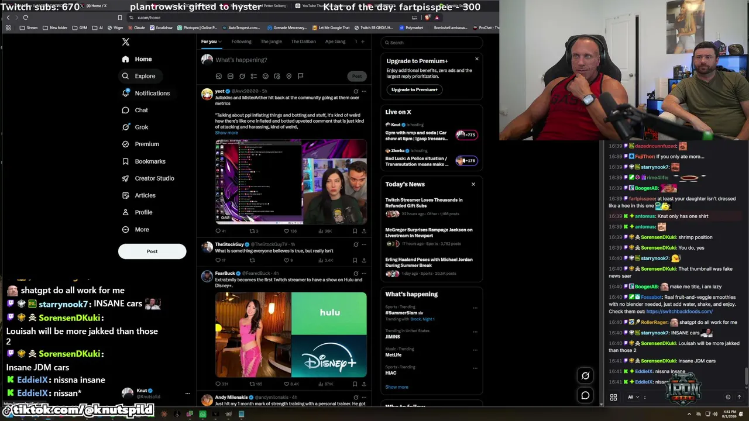Open Creator Studio in the sidebar
749x421 pixels.
[147, 178]
